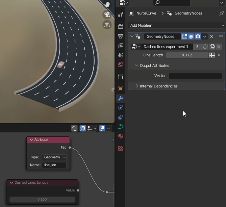Toggle node editor overlays
Image resolution: width=226 pixels, height=207 pixels.
pyautogui.click(x=102, y=128)
